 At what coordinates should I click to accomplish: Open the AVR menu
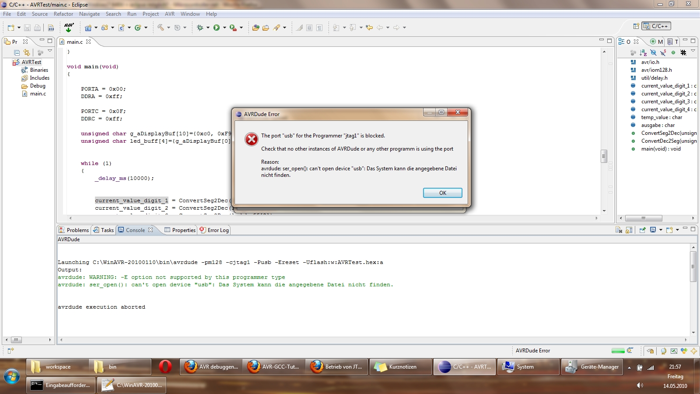[x=170, y=14]
